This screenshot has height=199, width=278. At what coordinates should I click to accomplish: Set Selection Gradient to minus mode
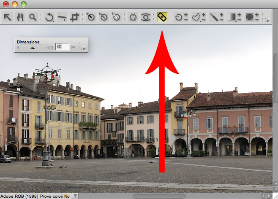pos(239,20)
